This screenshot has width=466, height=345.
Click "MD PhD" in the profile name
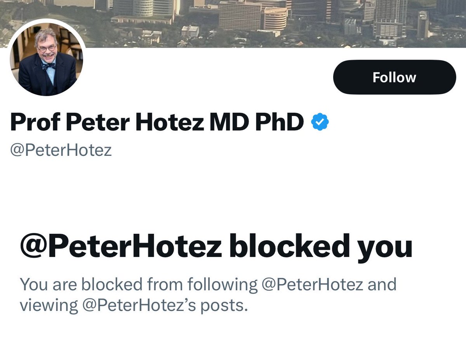coord(257,123)
